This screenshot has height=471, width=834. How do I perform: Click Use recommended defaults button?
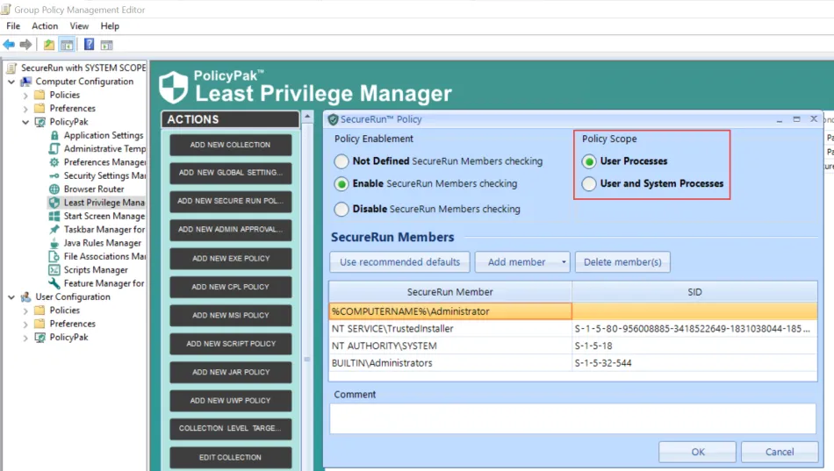point(399,261)
